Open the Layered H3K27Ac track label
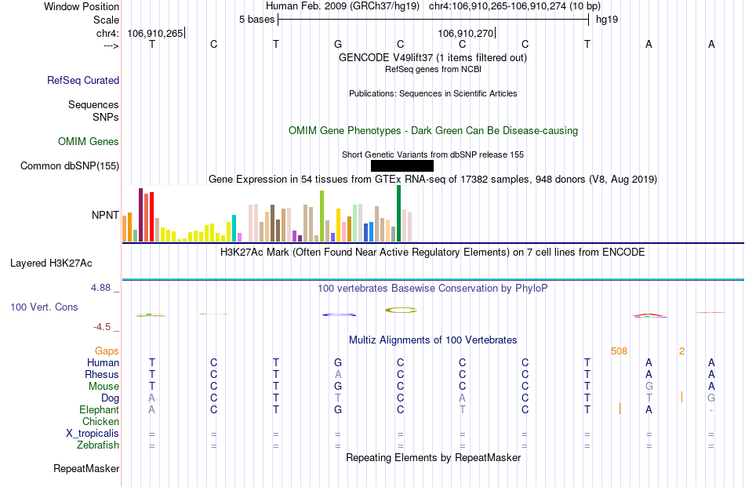745x487 pixels. coord(51,263)
